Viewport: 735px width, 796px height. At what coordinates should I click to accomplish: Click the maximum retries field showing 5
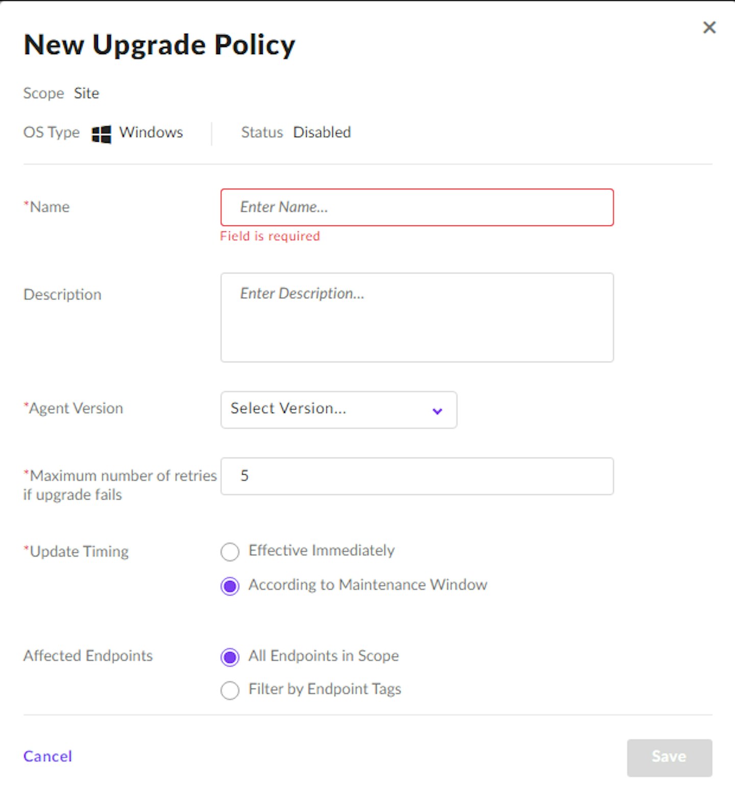tap(417, 476)
